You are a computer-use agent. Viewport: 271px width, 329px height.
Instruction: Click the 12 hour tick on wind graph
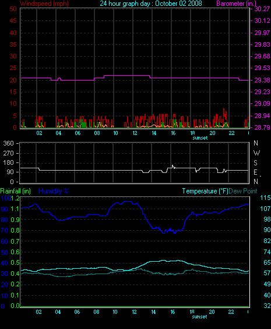[x=135, y=133]
